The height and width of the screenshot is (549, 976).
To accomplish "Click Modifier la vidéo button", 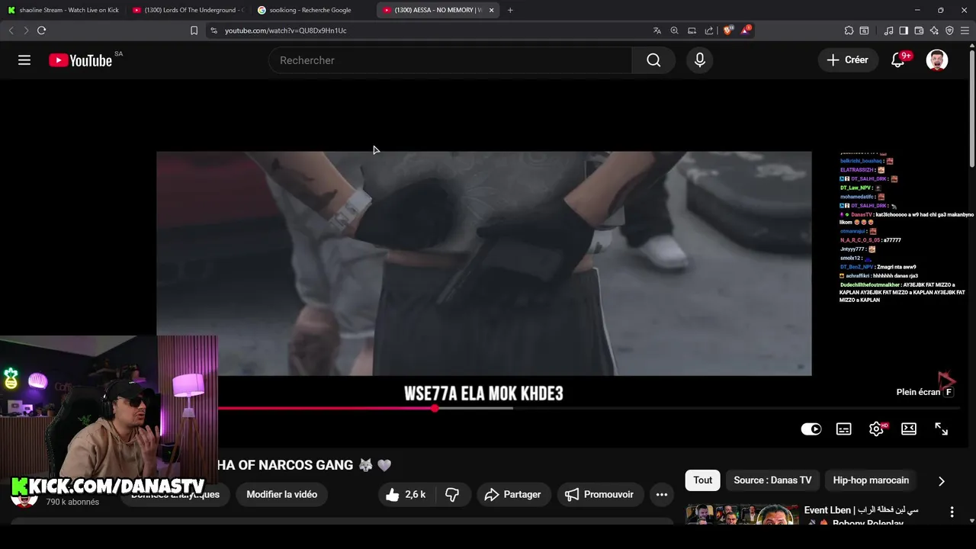I will pos(282,494).
